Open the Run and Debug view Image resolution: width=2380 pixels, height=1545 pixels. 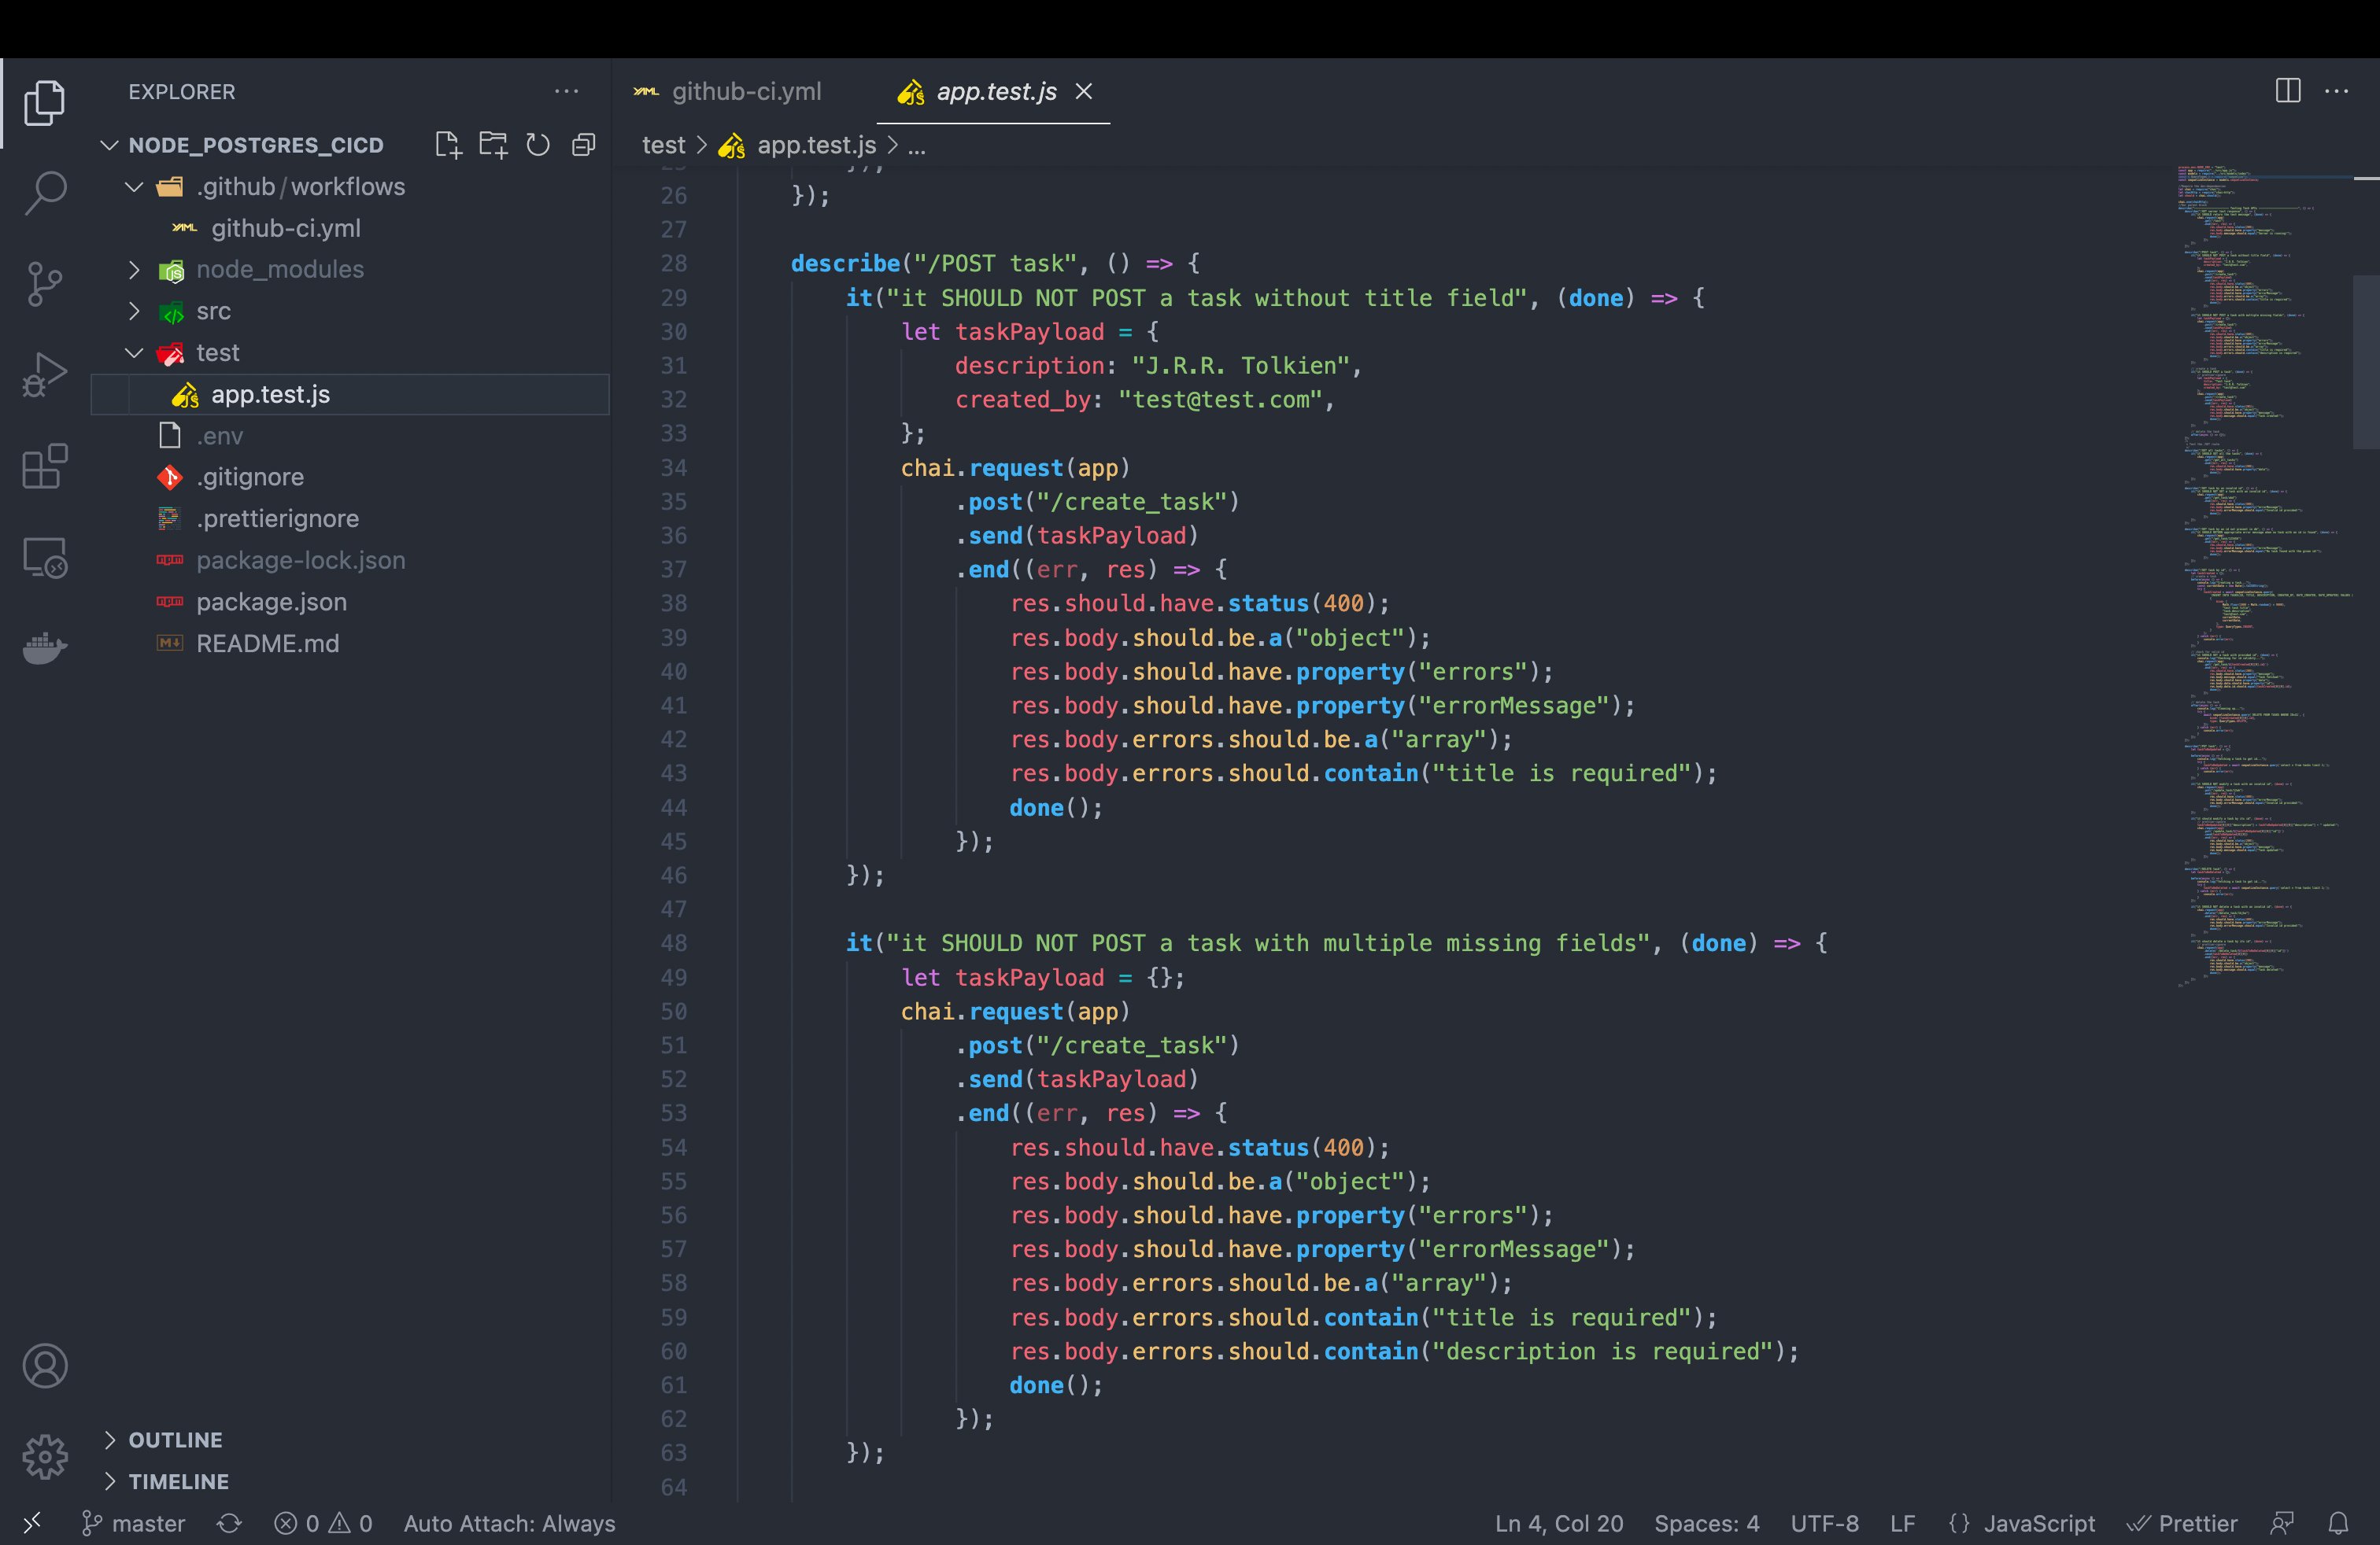45,376
